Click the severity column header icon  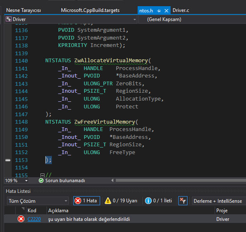(x=23, y=209)
